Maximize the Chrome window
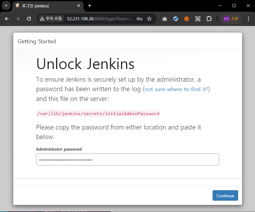255x212 pixels. click(234, 6)
